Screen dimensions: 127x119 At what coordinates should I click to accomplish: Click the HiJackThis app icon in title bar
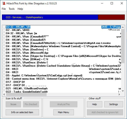(4, 3)
